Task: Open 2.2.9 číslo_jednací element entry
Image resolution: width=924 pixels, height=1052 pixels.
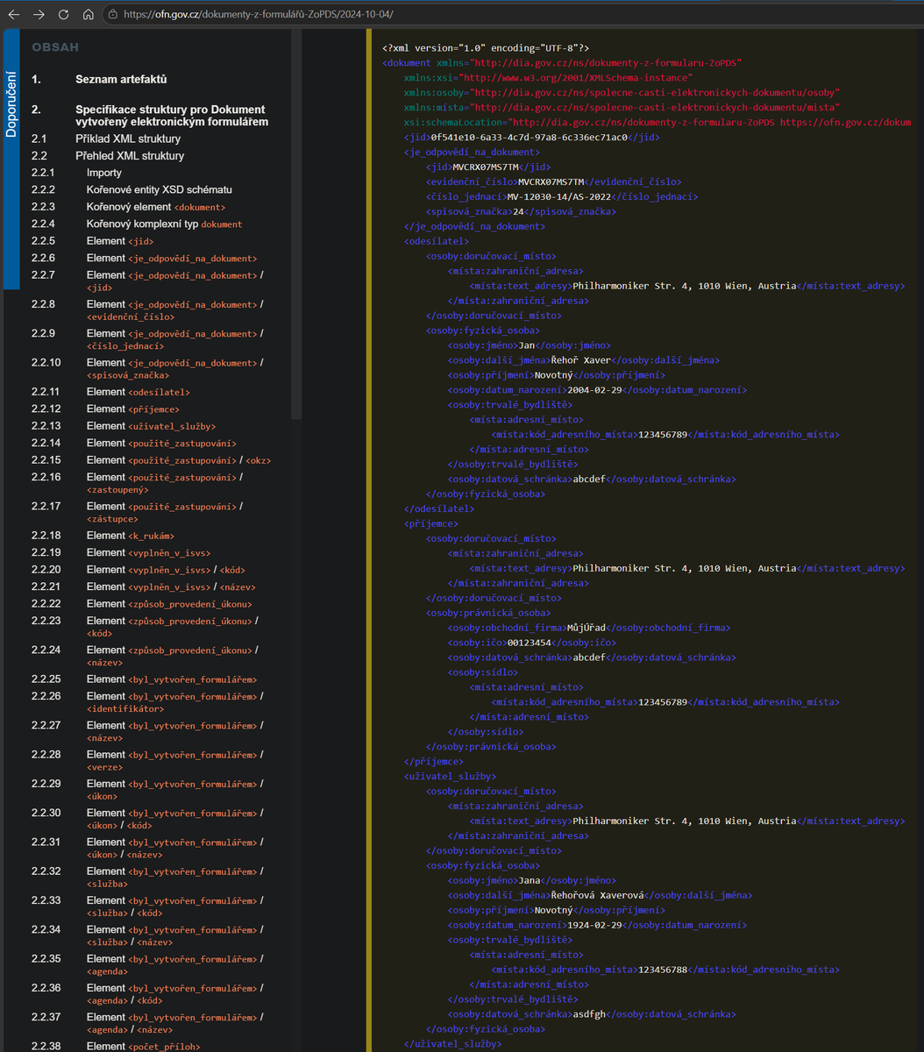Action: [x=175, y=339]
